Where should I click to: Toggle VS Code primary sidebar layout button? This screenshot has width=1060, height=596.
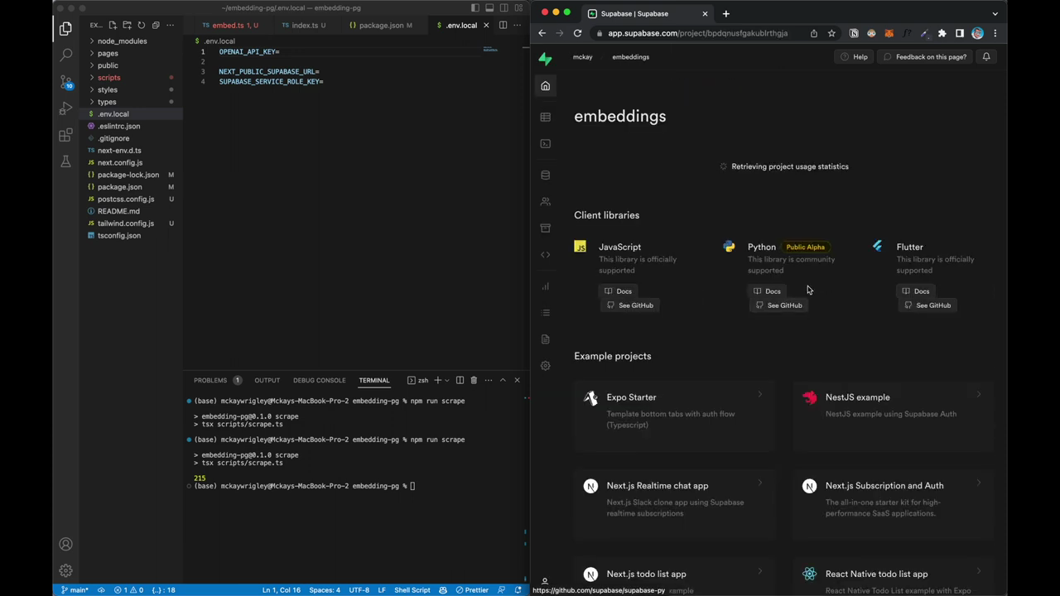[x=475, y=8]
